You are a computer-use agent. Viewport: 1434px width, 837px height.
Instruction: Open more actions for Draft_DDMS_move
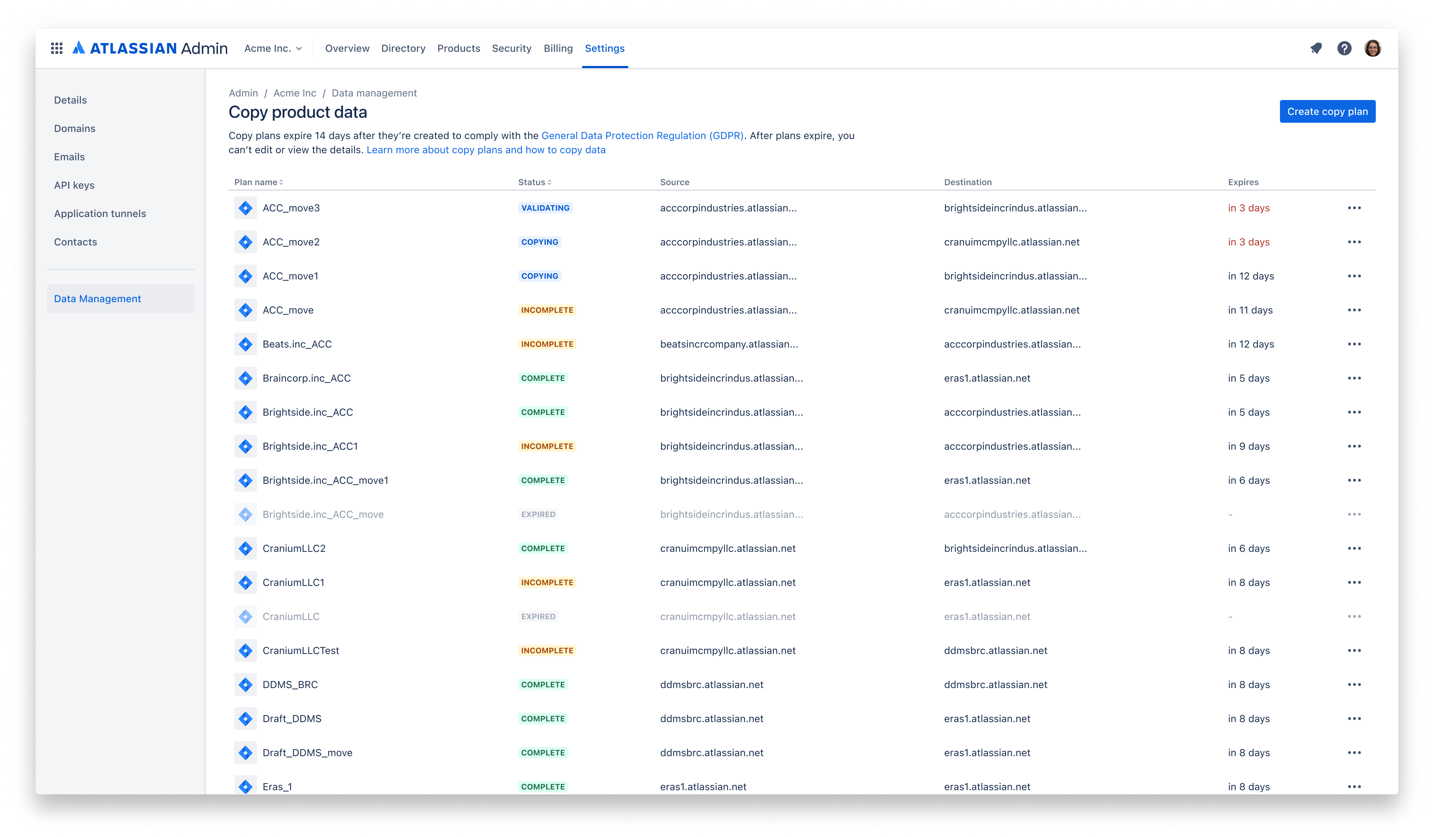(1354, 753)
